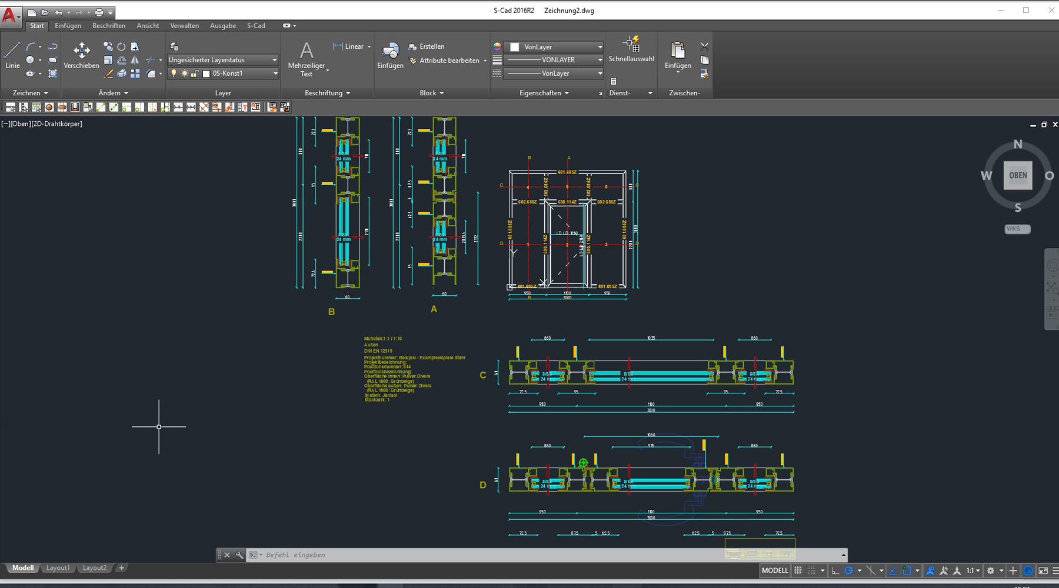The image size is (1059, 588).
Task: Select the rectangle drawing tool
Action: click(52, 60)
